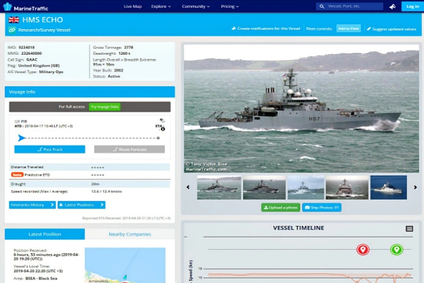This screenshot has width=424, height=283.
Task: Open the main HMS ECHO ship photo
Action: coord(302,108)
